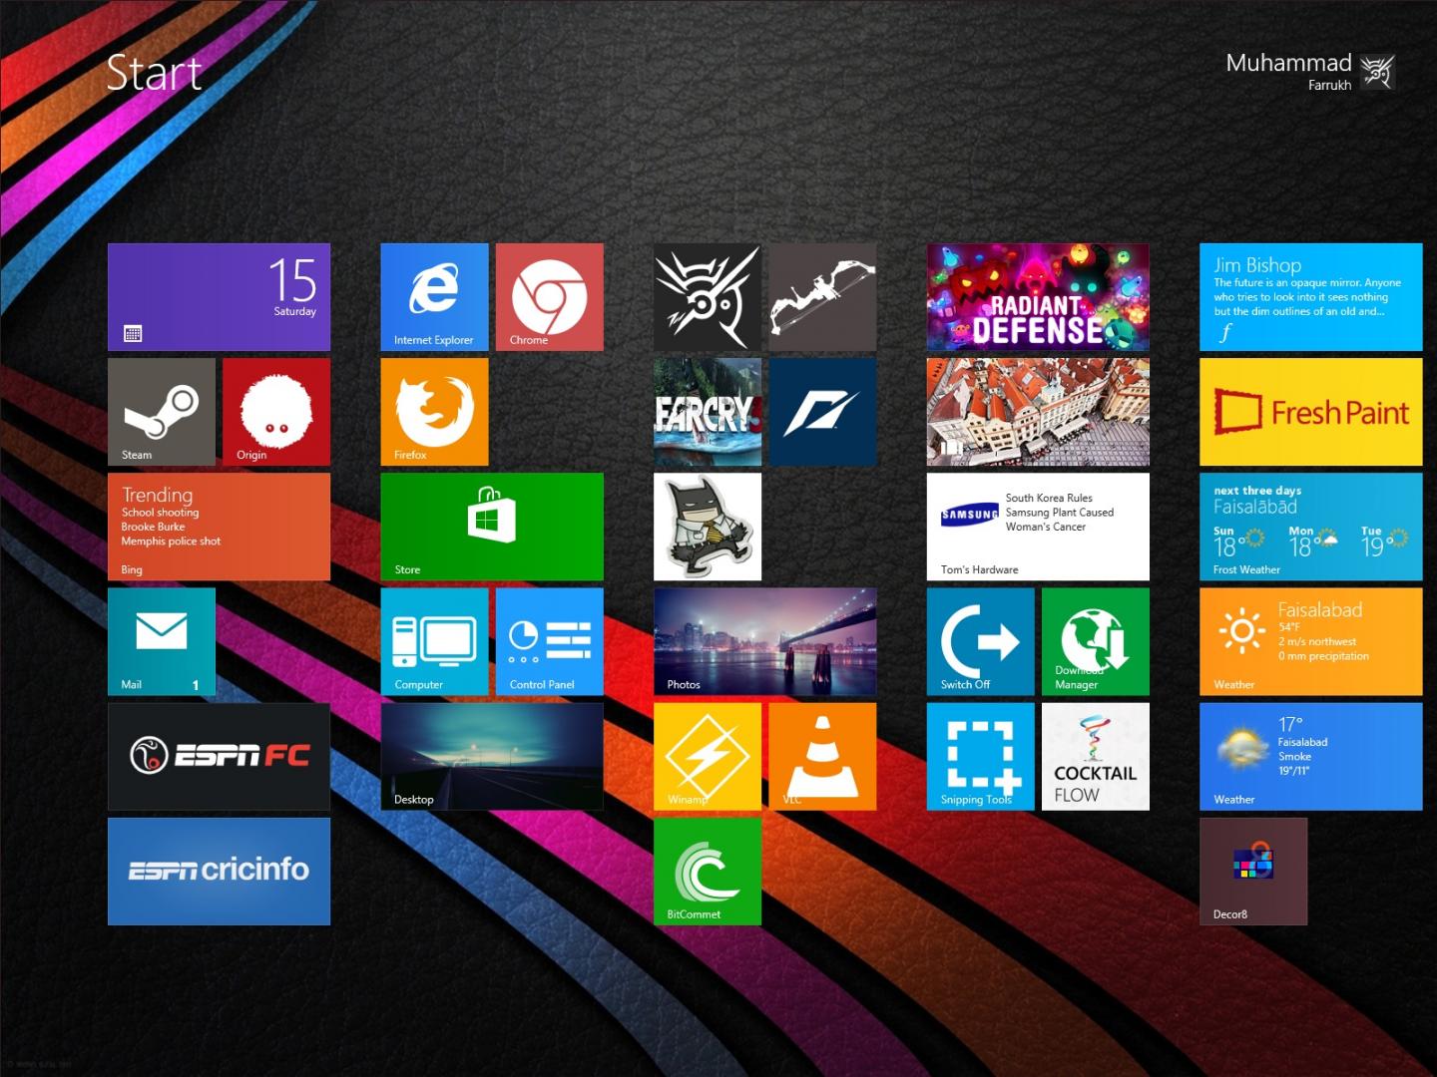
Task: Open Internet Explorer tile
Action: tap(434, 297)
